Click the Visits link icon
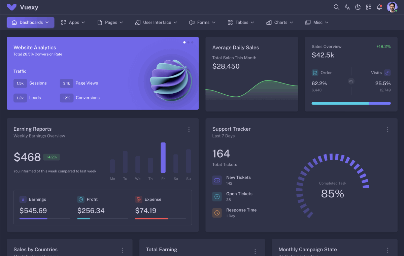Viewport: 404px width, 256px height. [x=387, y=72]
